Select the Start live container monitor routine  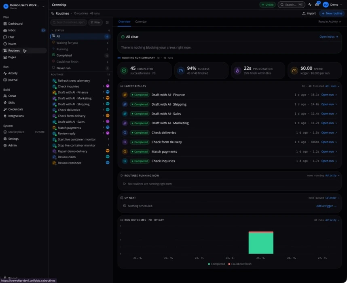click(80, 139)
